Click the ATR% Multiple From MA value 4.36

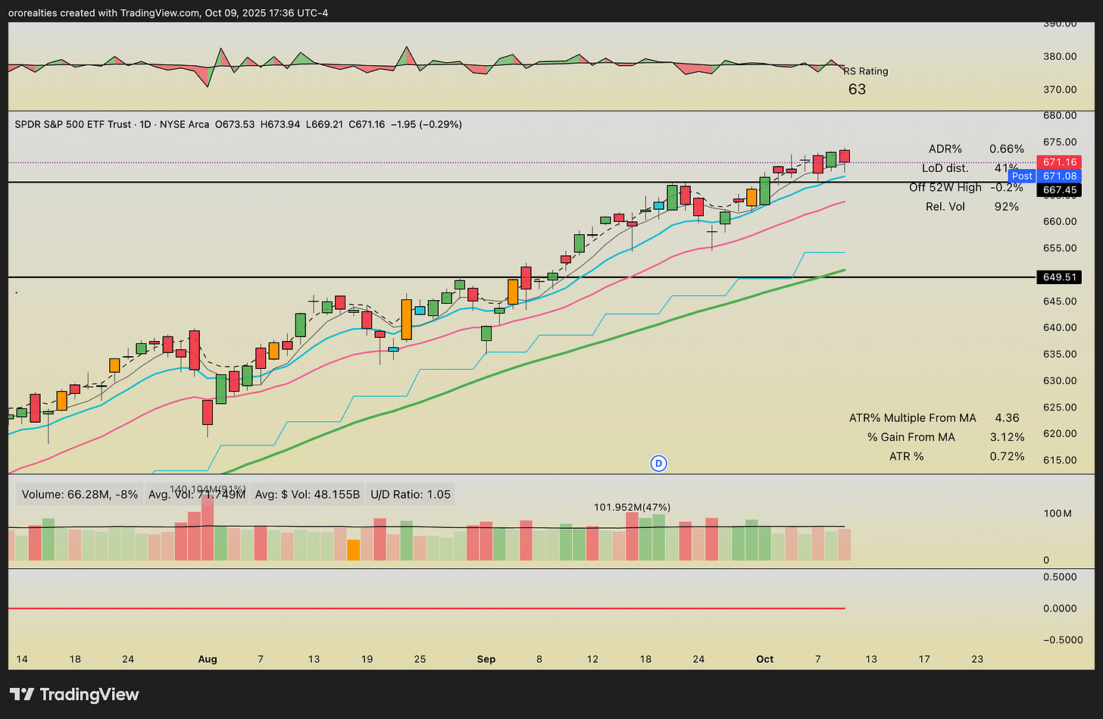tap(1007, 417)
